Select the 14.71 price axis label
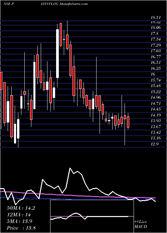Image resolution: width=167 pixels, height=233 pixels. point(156,103)
